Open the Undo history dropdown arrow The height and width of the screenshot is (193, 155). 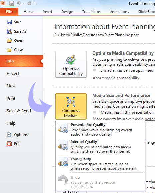tap(24, 3)
